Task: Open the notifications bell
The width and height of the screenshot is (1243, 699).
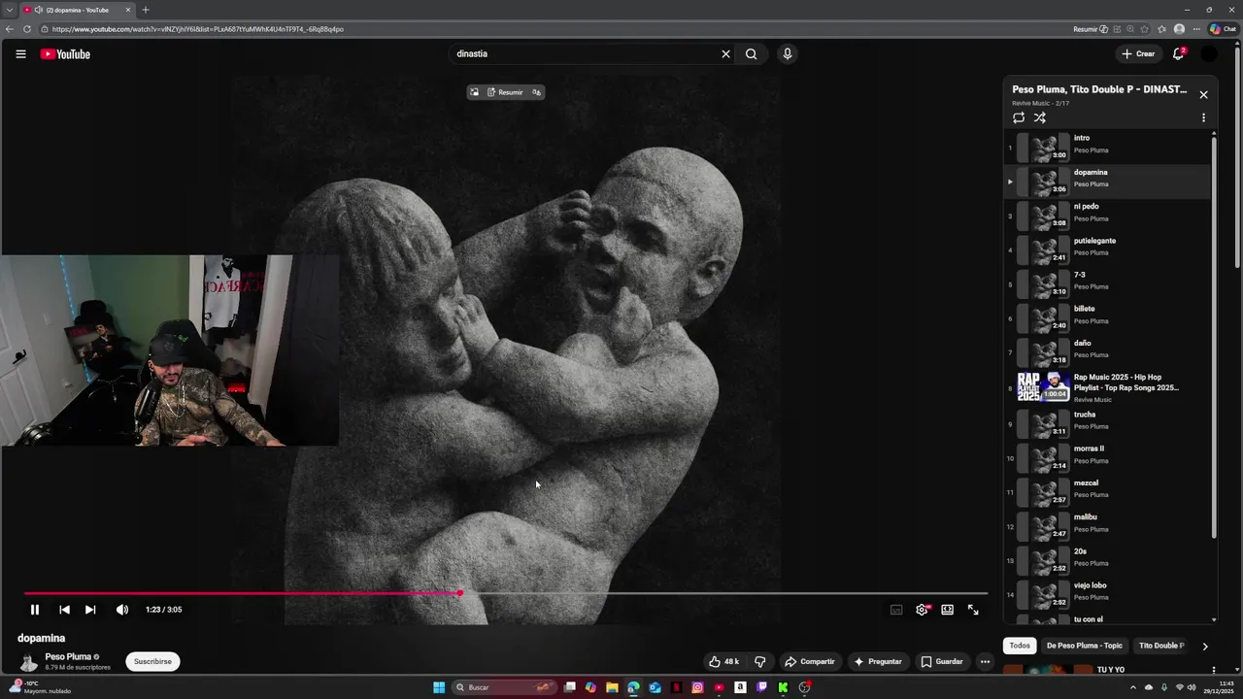Action: click(x=1178, y=54)
